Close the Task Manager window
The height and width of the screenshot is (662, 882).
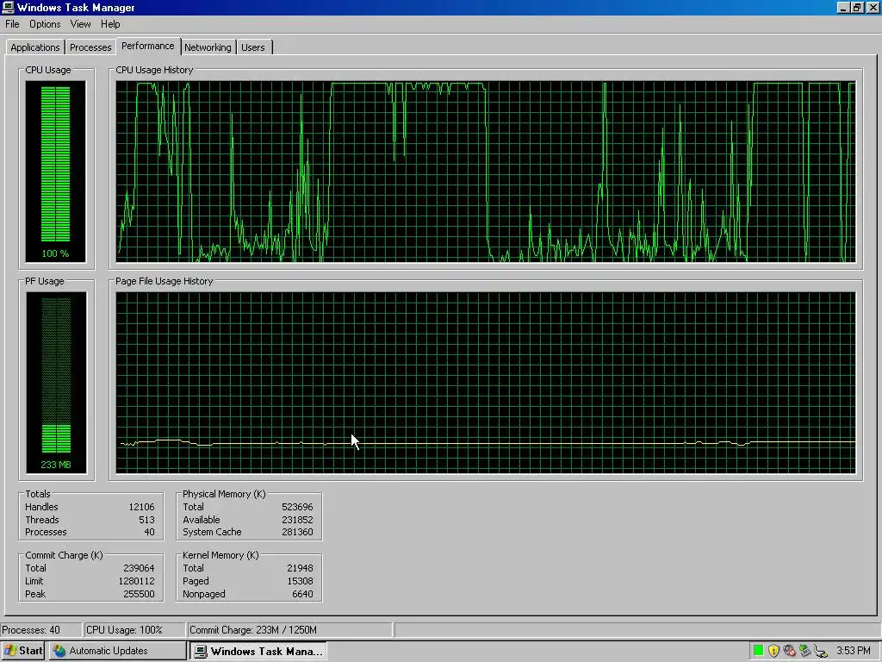click(873, 7)
